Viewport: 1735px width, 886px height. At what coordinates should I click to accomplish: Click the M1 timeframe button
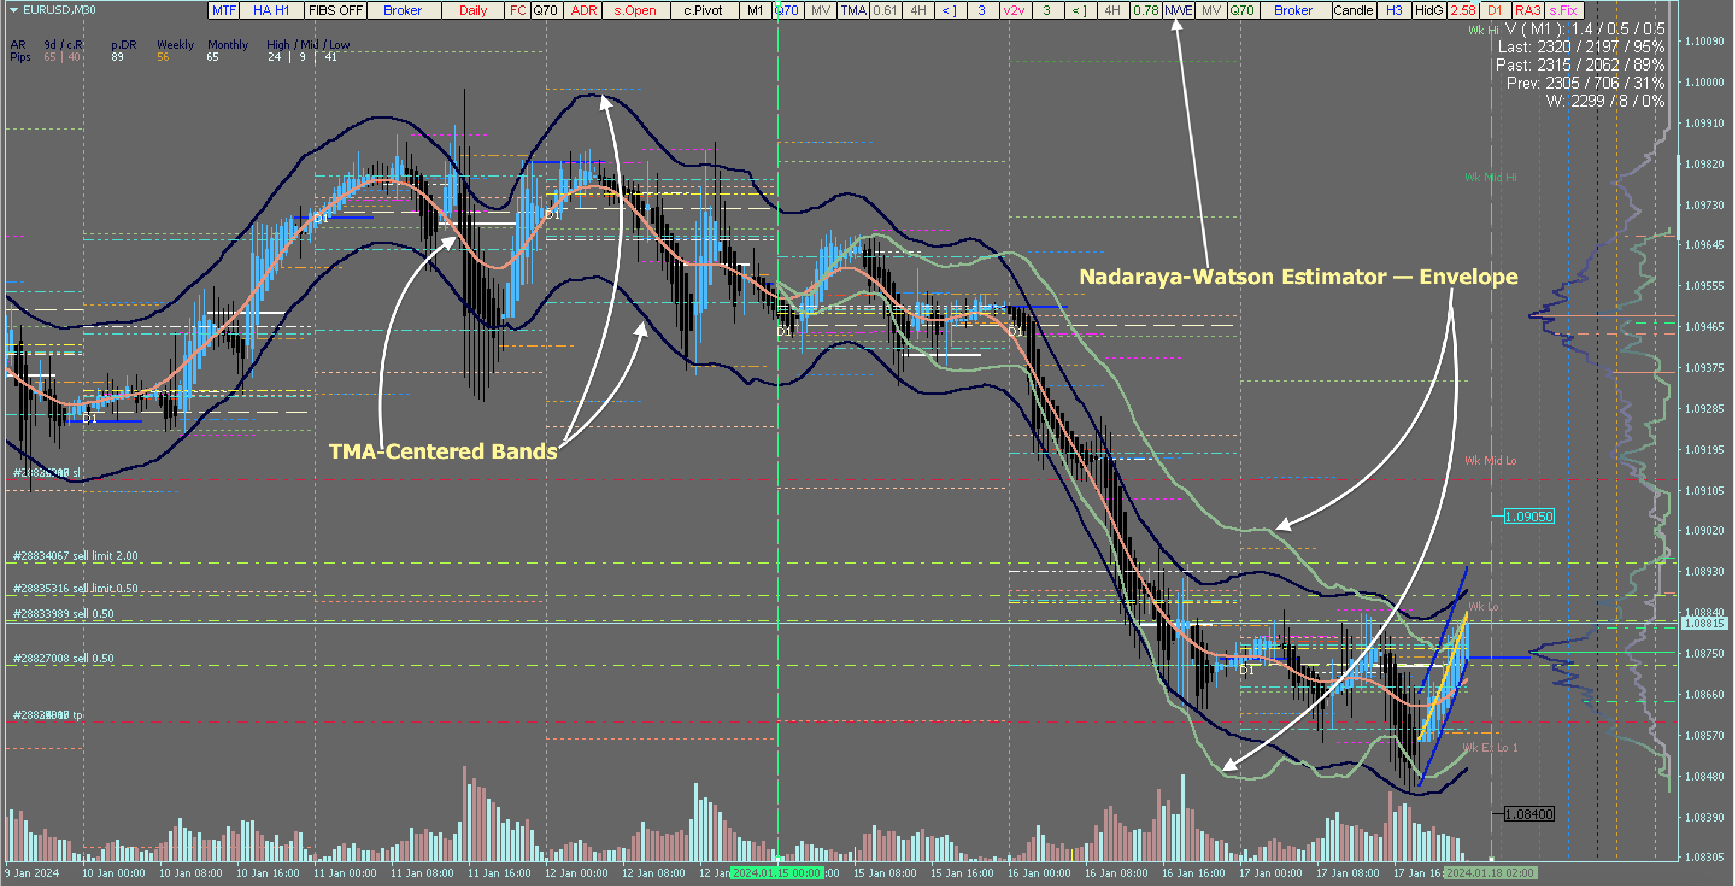tap(755, 10)
